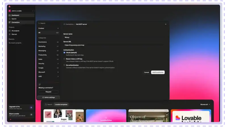Filter by Productivity category
Viewport: 227px width, 127px height.
point(48,55)
